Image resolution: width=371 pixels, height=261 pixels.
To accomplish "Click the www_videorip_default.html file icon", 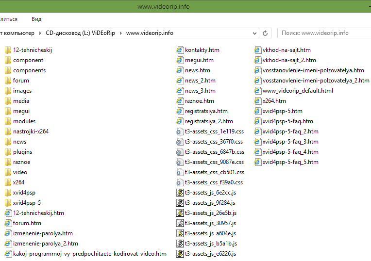I will [257, 91].
